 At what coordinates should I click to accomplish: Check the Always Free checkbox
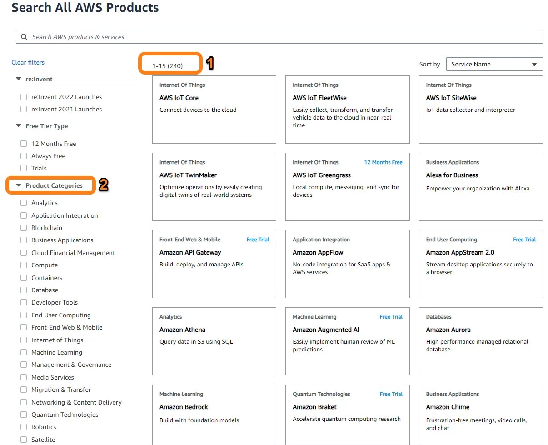pyautogui.click(x=24, y=155)
